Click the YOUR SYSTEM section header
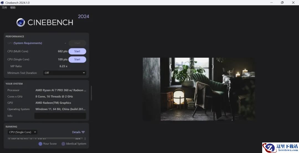The width and height of the screenshot is (299, 153). 14,84
